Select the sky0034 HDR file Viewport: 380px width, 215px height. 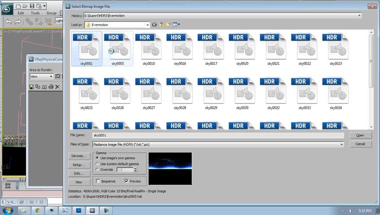[x=336, y=94]
